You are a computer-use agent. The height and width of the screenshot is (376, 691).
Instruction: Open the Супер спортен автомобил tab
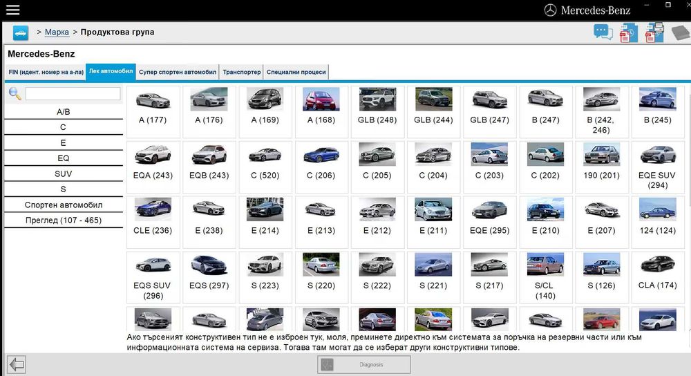178,73
